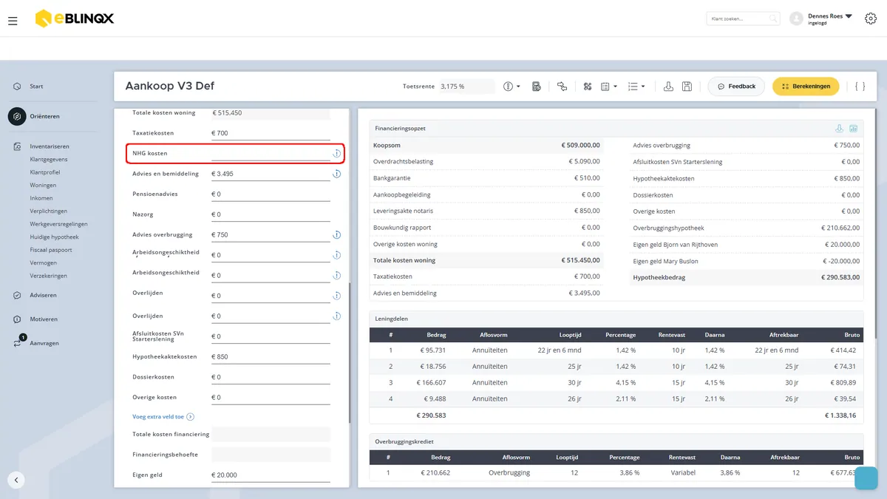Screen dimensions: 887x499
Task: Click the Overbruggingshypotheek € 210.662,00 value
Action: tap(840, 228)
